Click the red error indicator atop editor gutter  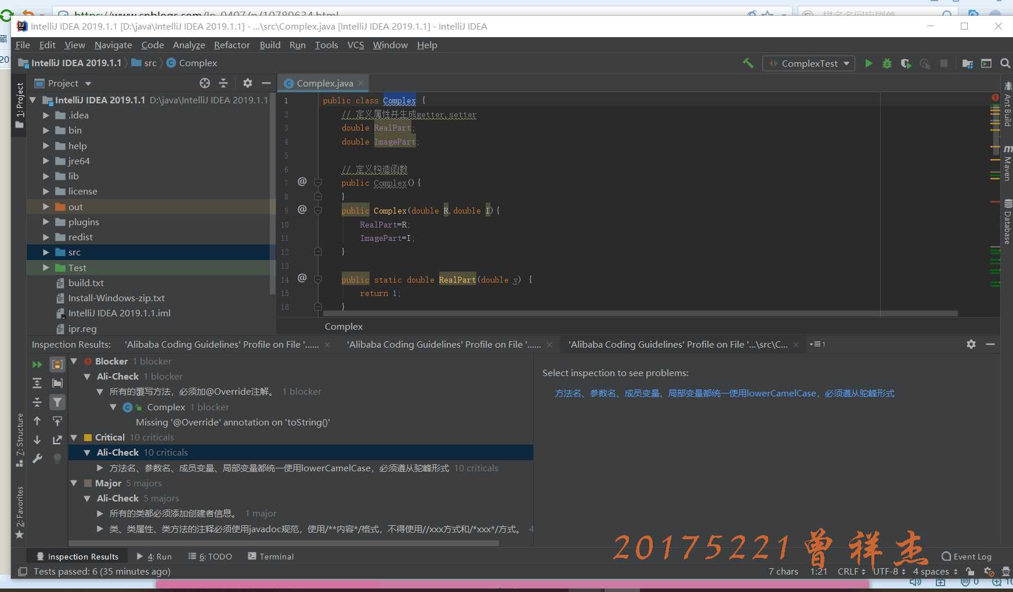click(x=995, y=98)
